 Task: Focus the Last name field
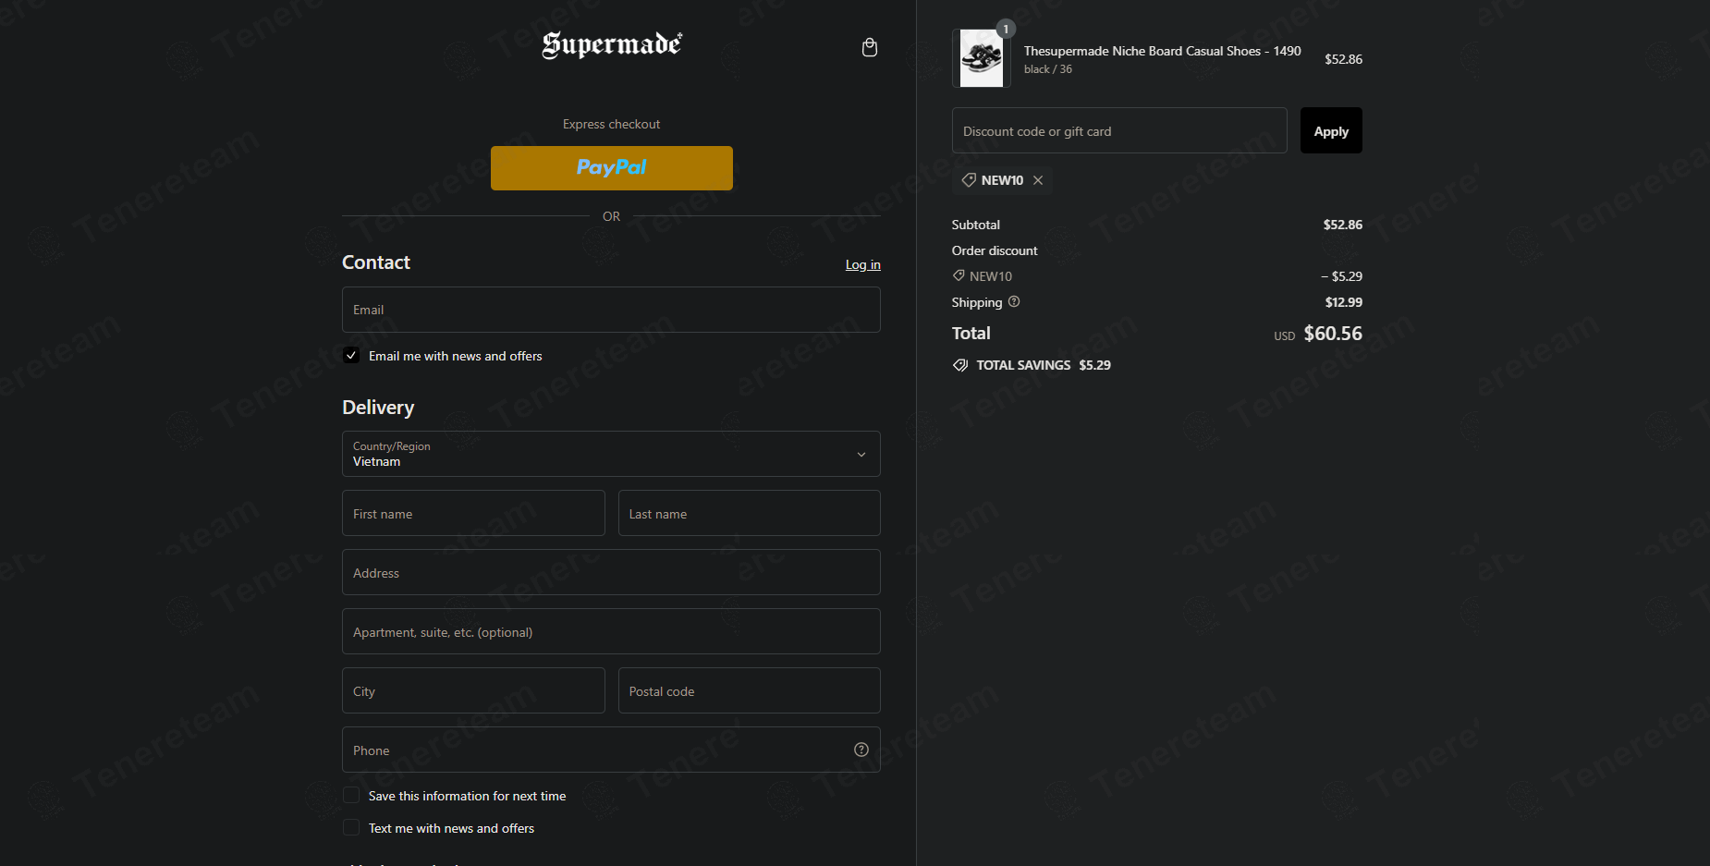click(750, 513)
